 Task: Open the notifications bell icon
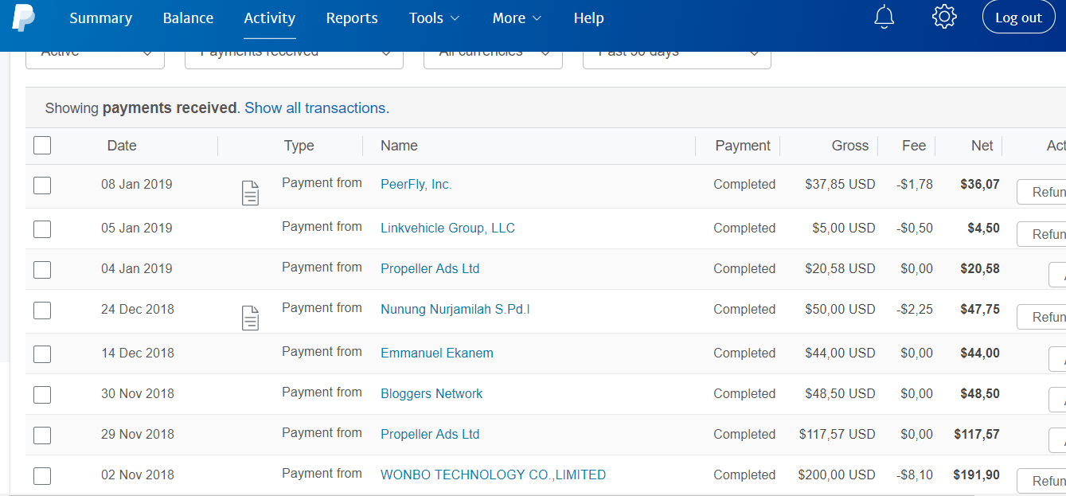884,17
